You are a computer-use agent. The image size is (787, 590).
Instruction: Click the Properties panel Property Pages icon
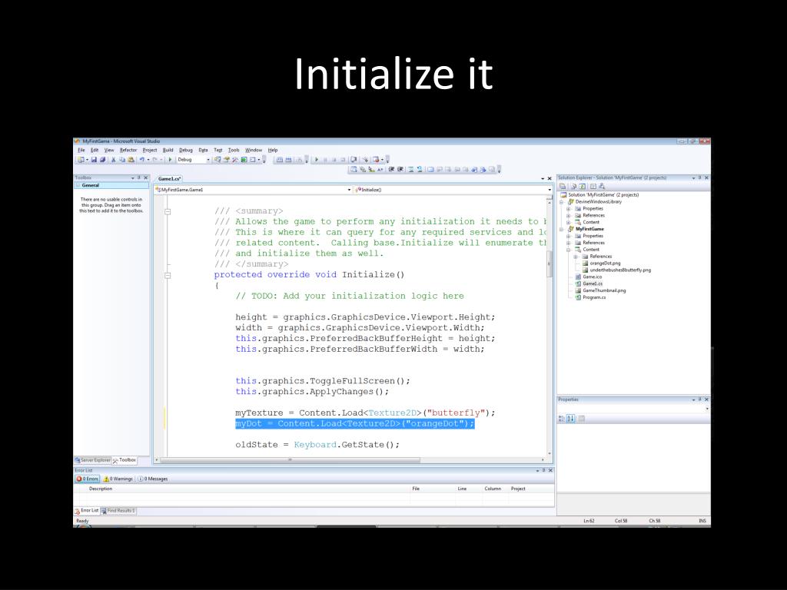(581, 419)
